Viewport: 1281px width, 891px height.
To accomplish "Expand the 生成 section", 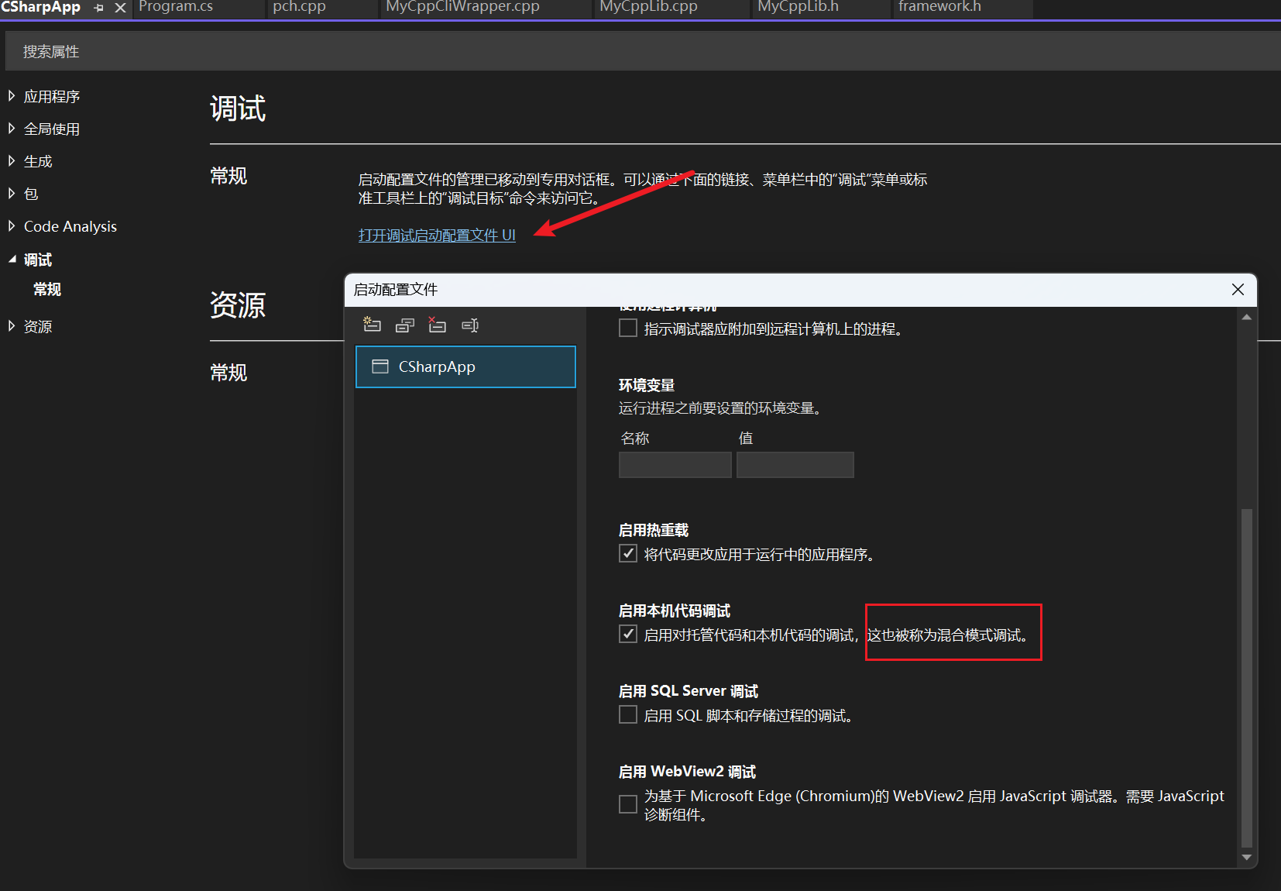I will point(12,161).
